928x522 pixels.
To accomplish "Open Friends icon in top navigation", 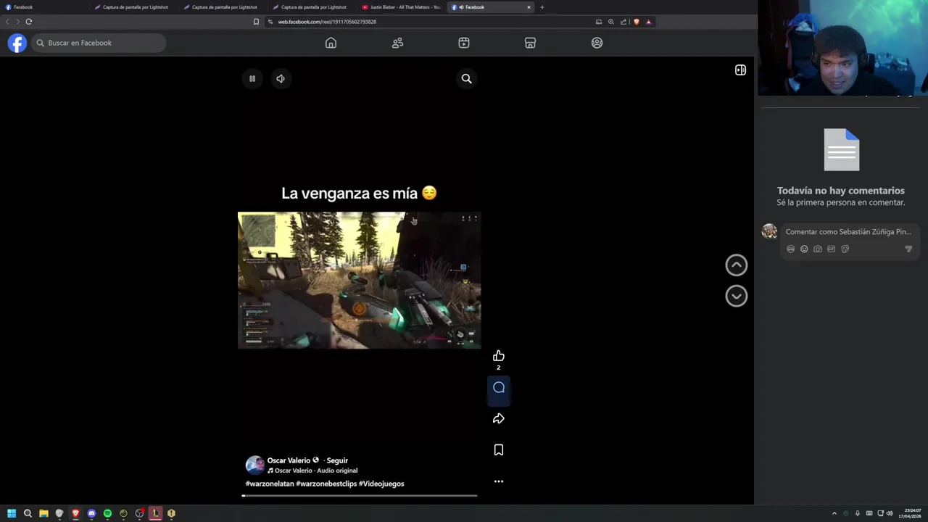I will [x=397, y=43].
